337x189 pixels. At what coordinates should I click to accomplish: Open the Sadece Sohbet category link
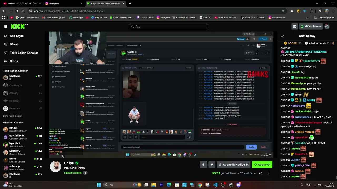(73, 173)
